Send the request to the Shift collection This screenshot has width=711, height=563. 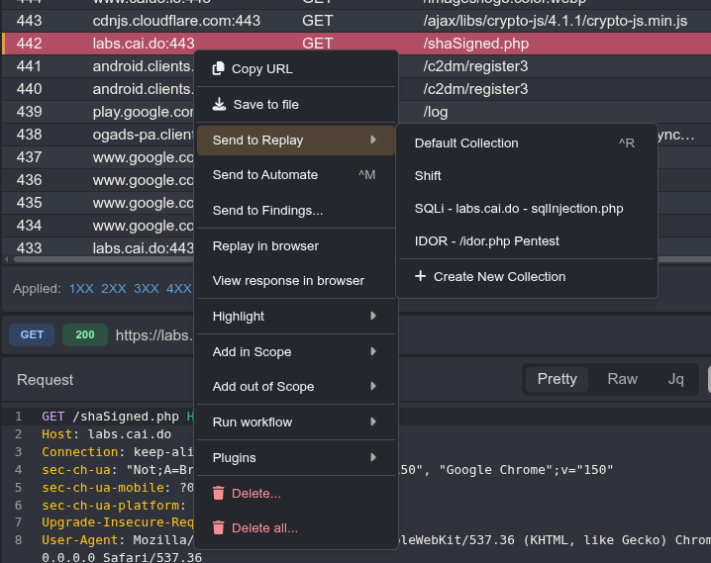[x=526, y=176]
